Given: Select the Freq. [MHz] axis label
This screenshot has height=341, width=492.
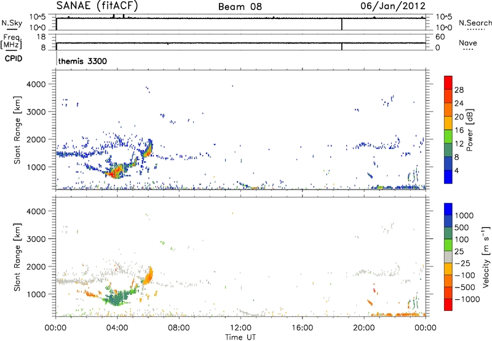Looking at the screenshot, I should point(11,41).
